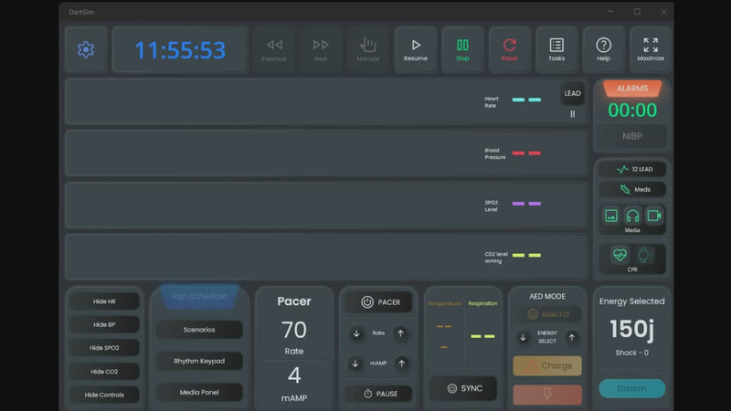
Task: Lower energy with ENERGY SELECT down arrow
Action: click(523, 337)
